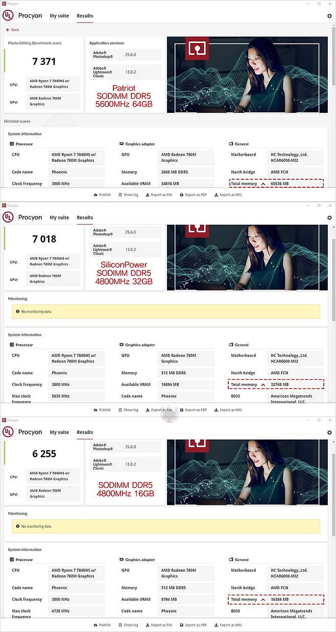Export as File in the 7 018 score window

159,410
